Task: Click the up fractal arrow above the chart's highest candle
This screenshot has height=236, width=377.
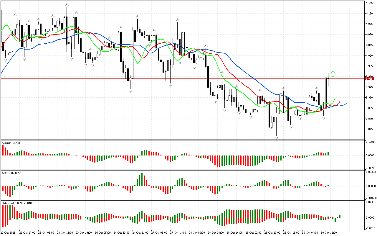Action: click(67, 4)
